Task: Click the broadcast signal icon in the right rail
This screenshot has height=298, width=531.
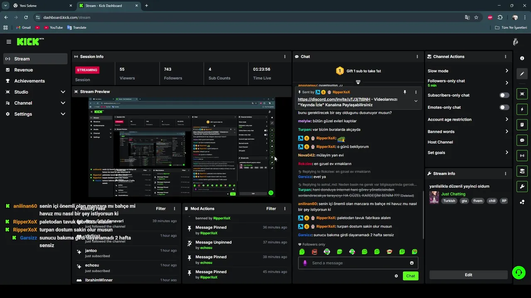Action: pos(522,156)
